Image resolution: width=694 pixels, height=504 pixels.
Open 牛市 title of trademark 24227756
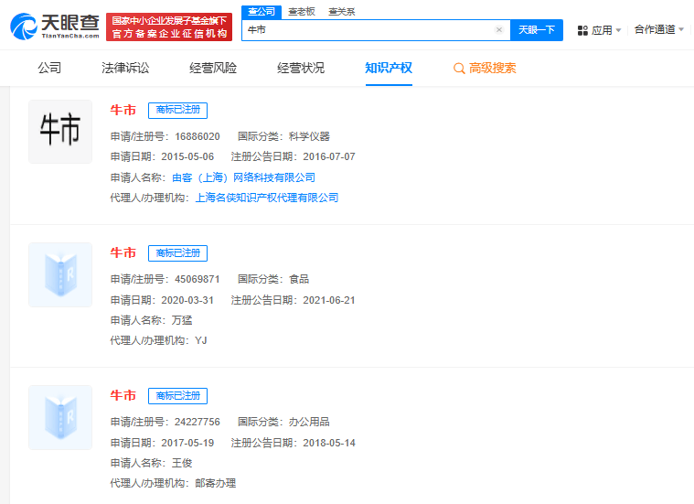pos(123,395)
